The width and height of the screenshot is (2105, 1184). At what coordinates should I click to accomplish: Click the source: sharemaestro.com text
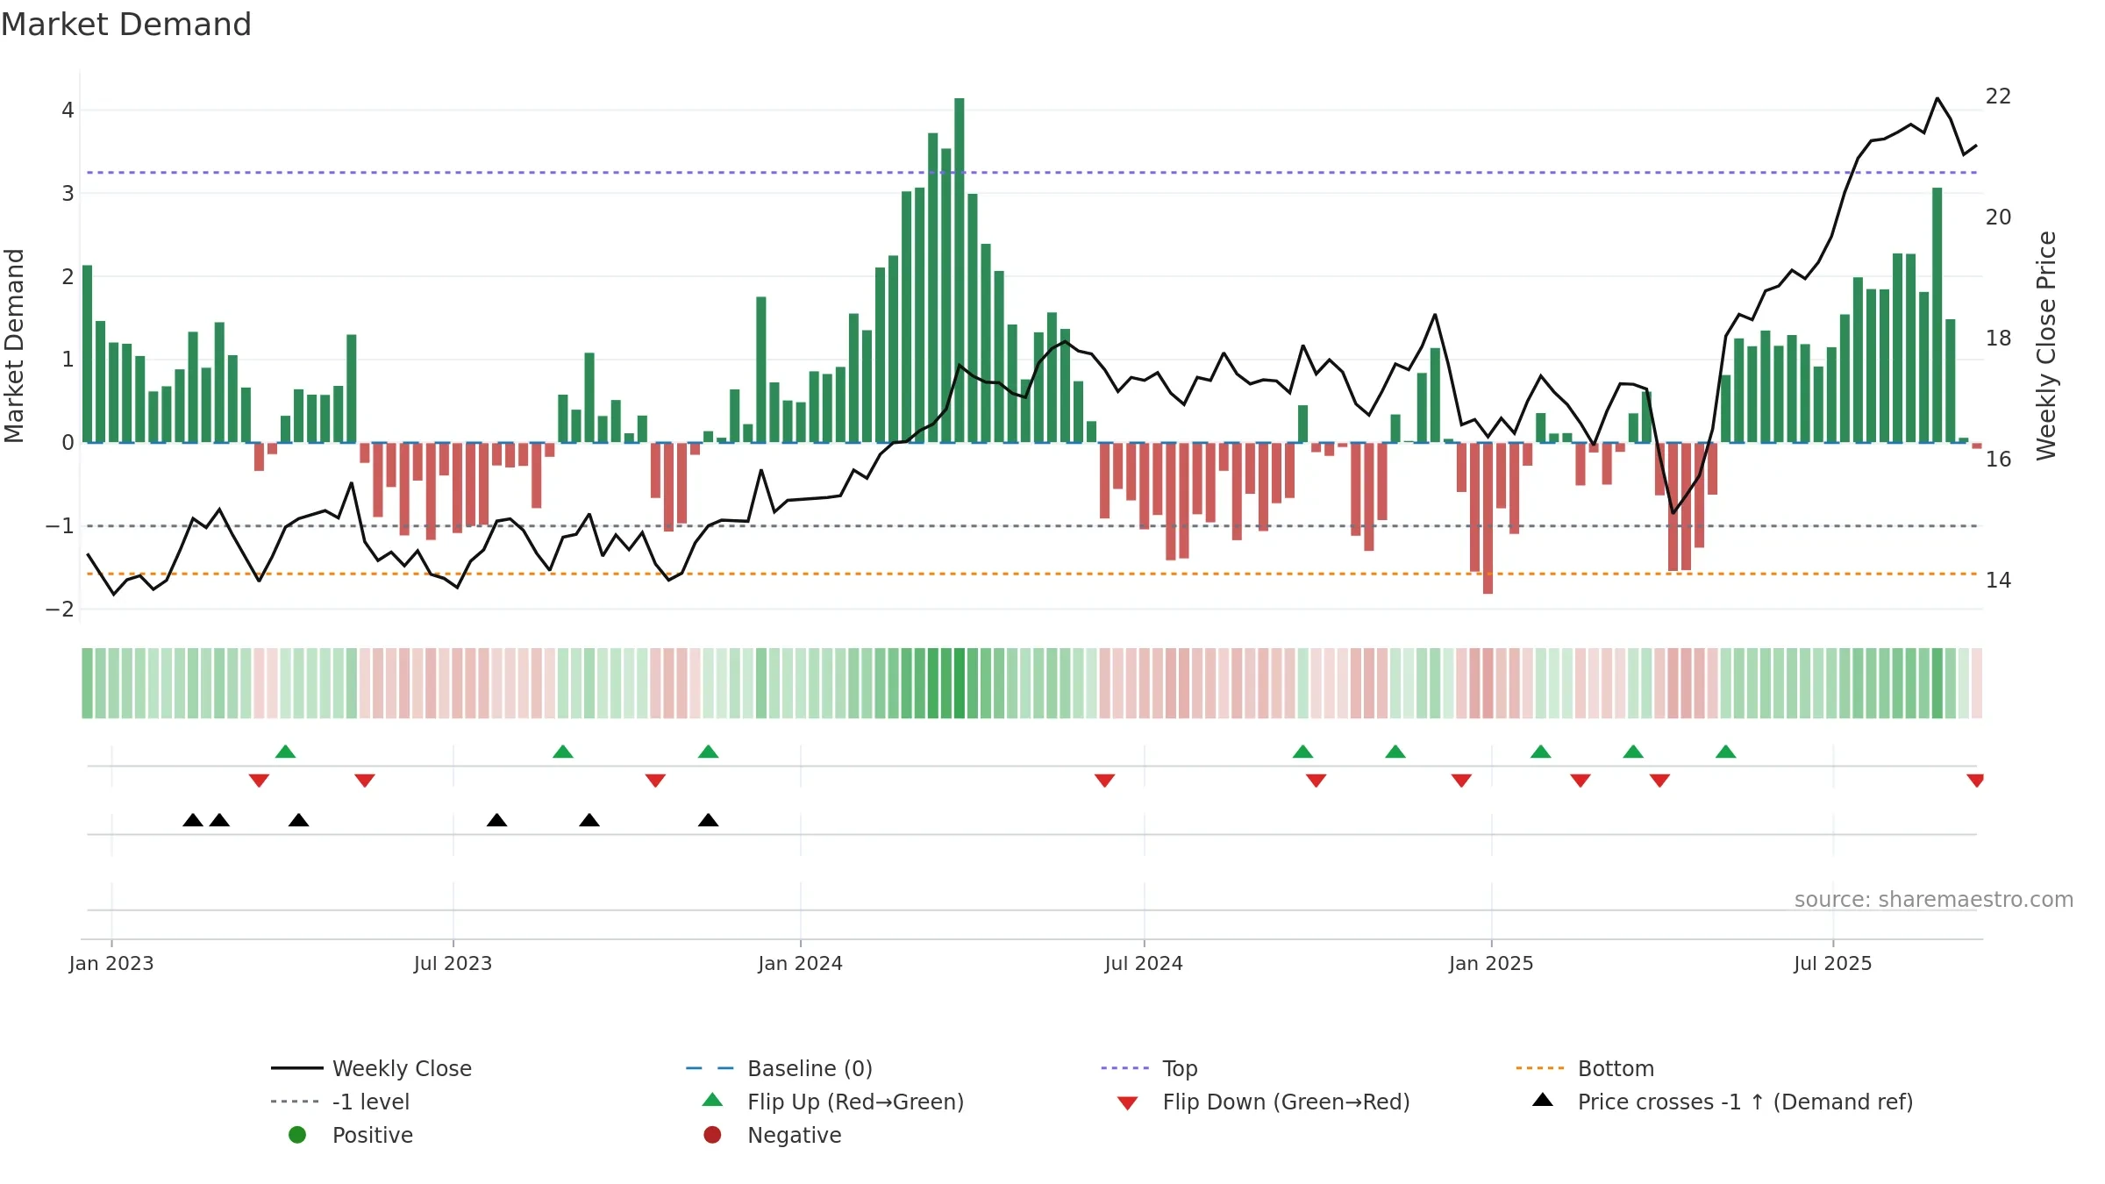click(1934, 900)
